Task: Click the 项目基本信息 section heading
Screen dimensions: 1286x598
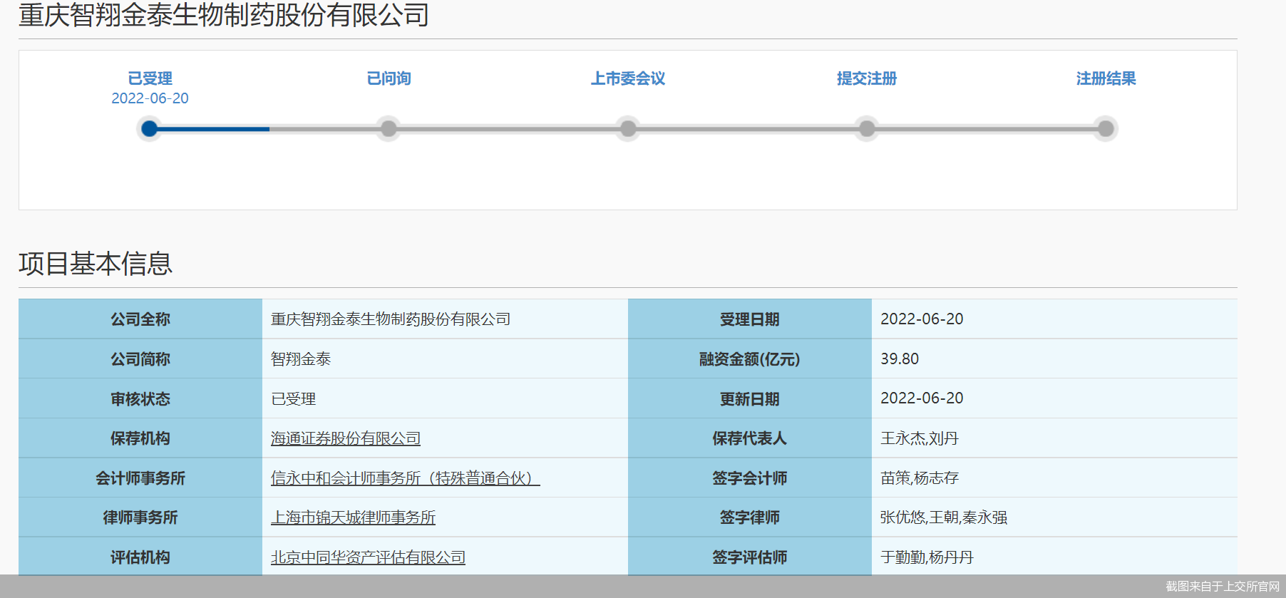Action: 96,264
